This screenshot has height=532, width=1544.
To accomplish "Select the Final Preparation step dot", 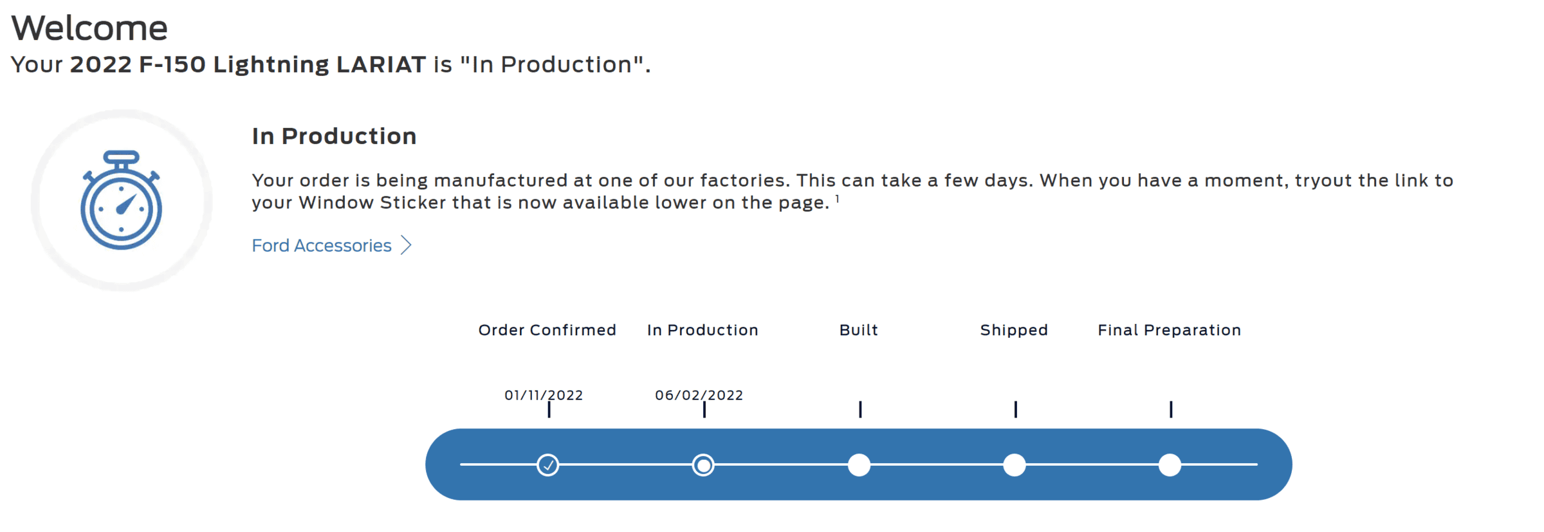I will click(1170, 465).
